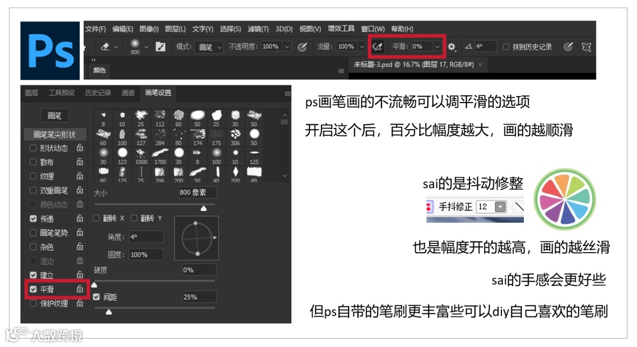
Task: Enable airbrush-style build-up icon next to flow
Action: pos(377,47)
